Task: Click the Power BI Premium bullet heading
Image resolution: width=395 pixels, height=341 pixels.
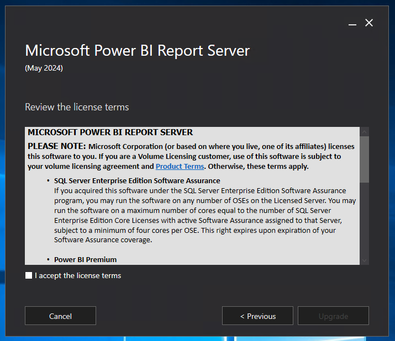Action: click(86, 259)
